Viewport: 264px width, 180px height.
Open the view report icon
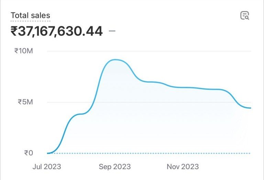point(244,15)
